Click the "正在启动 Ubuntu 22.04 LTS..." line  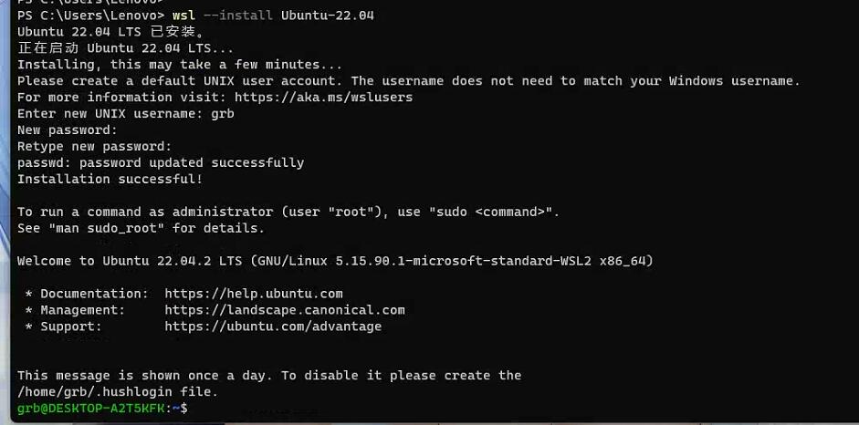pos(125,48)
